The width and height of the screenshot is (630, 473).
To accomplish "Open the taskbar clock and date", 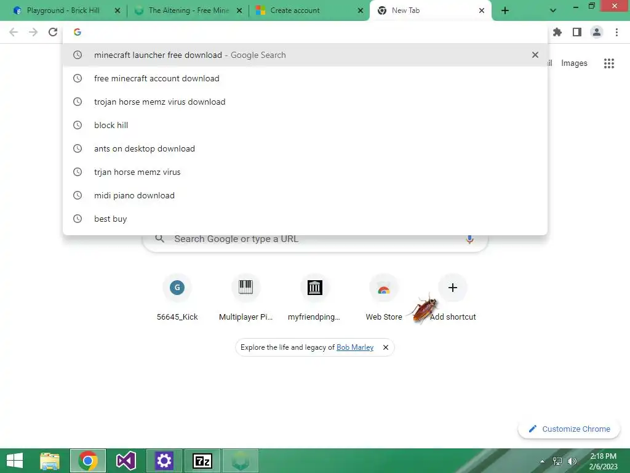I will click(x=603, y=461).
